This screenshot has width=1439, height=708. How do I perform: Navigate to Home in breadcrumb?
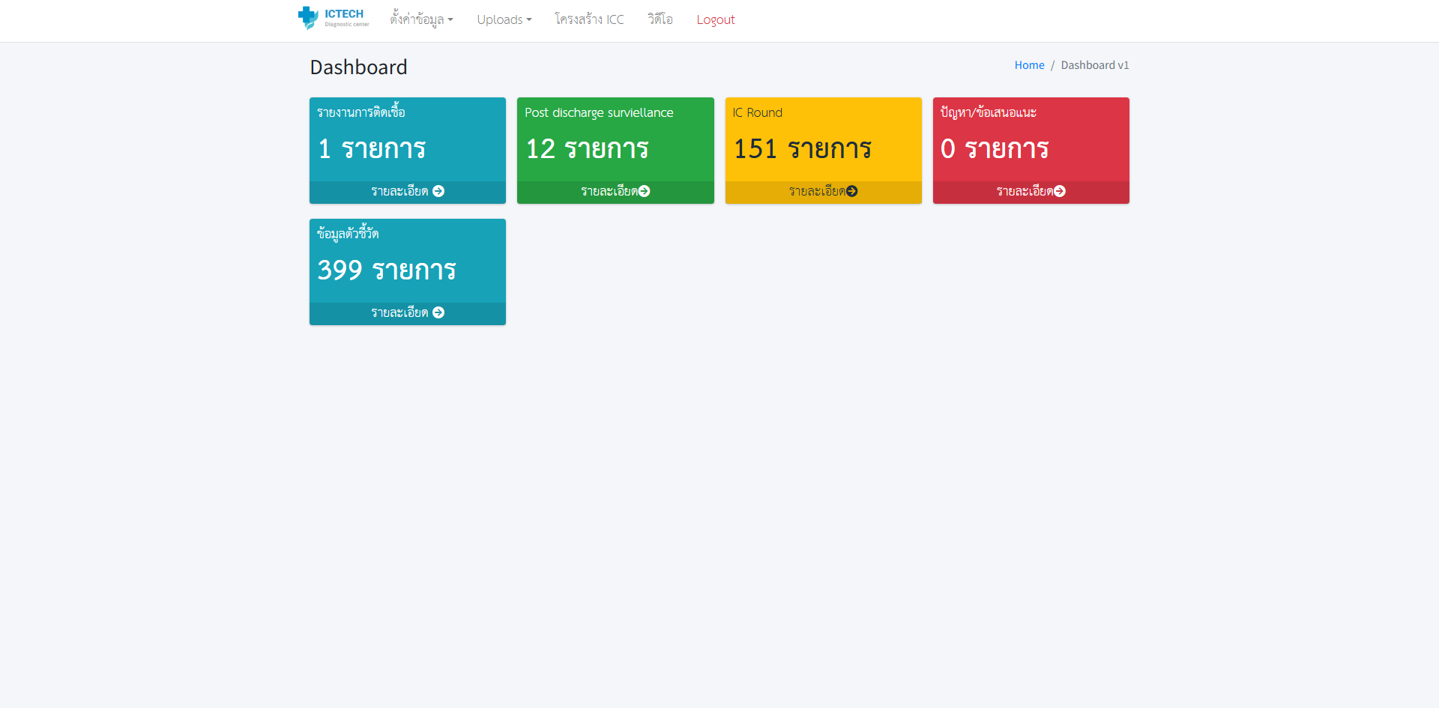point(1029,65)
